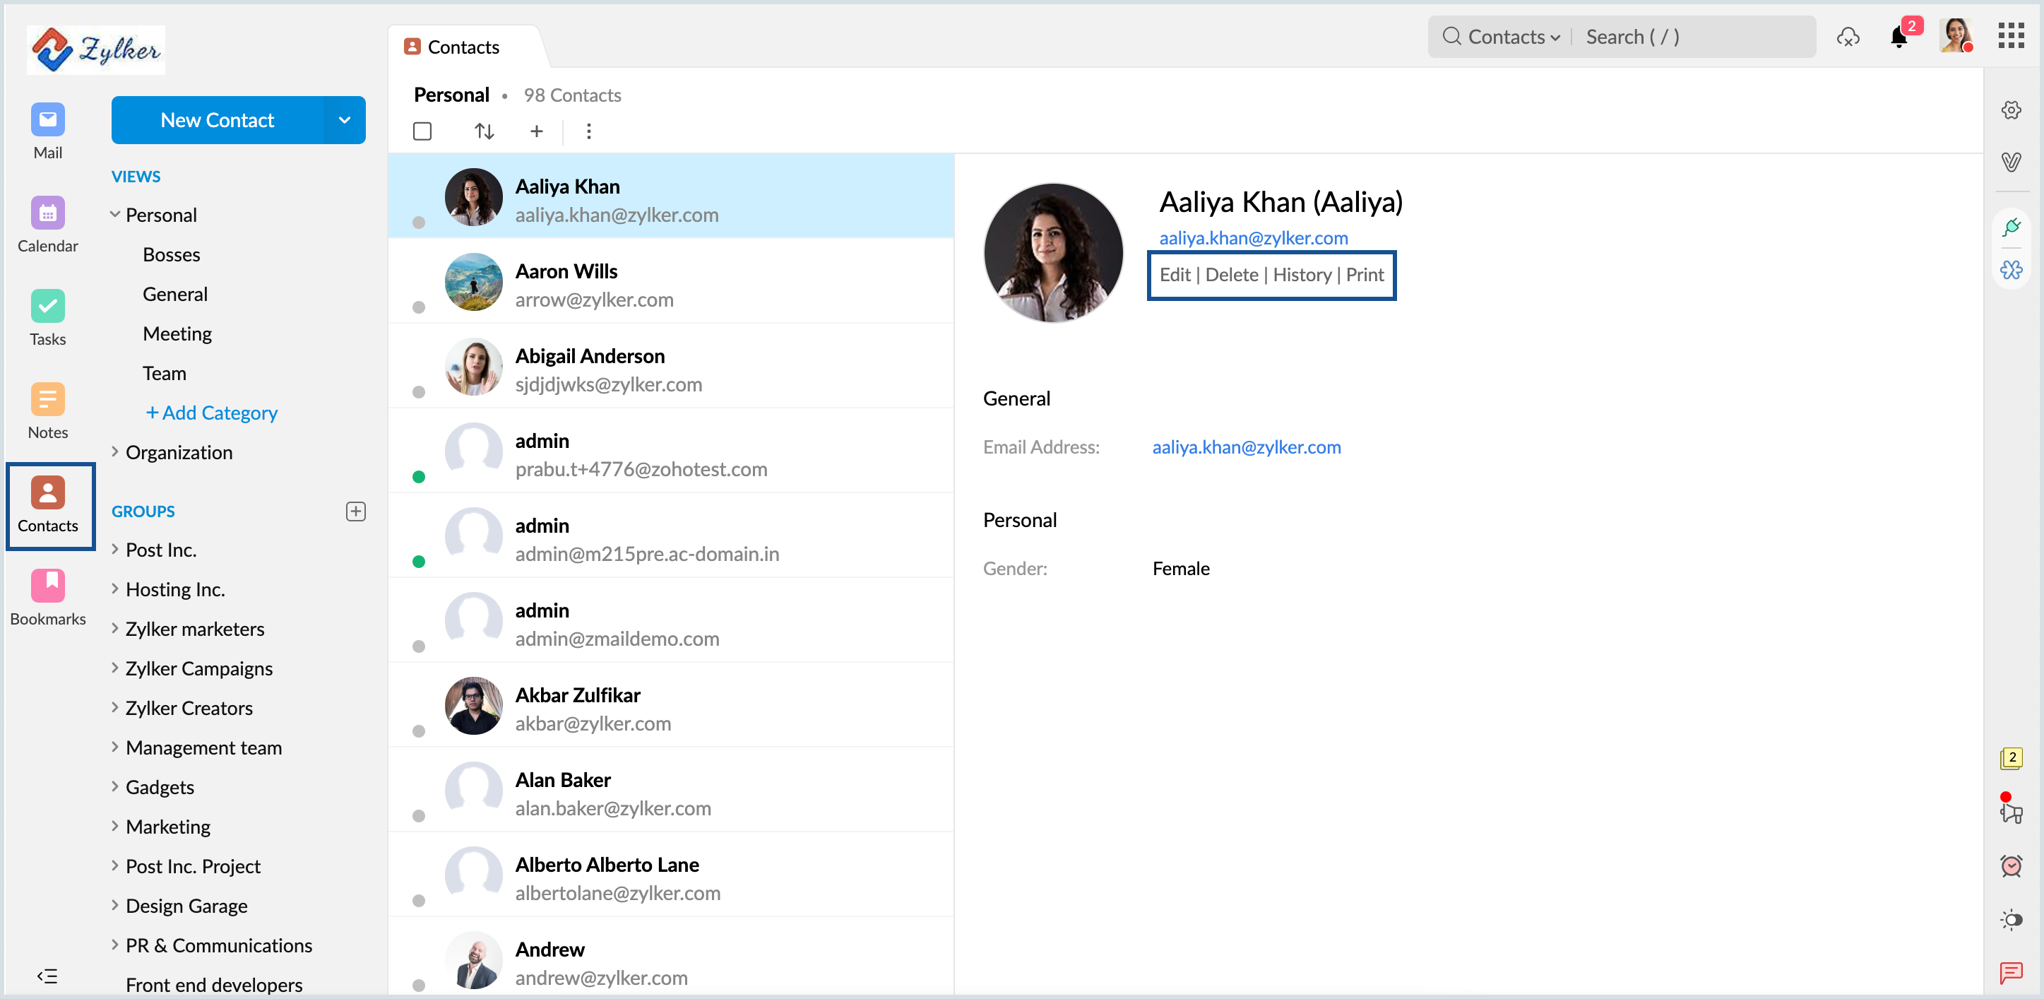Viewport: 2044px width, 999px height.
Task: Click the Edit link for Aaliya Khan
Action: coord(1174,276)
